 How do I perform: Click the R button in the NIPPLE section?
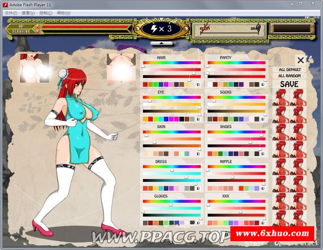[263, 188]
